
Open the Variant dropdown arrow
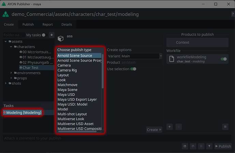coord(161,56)
